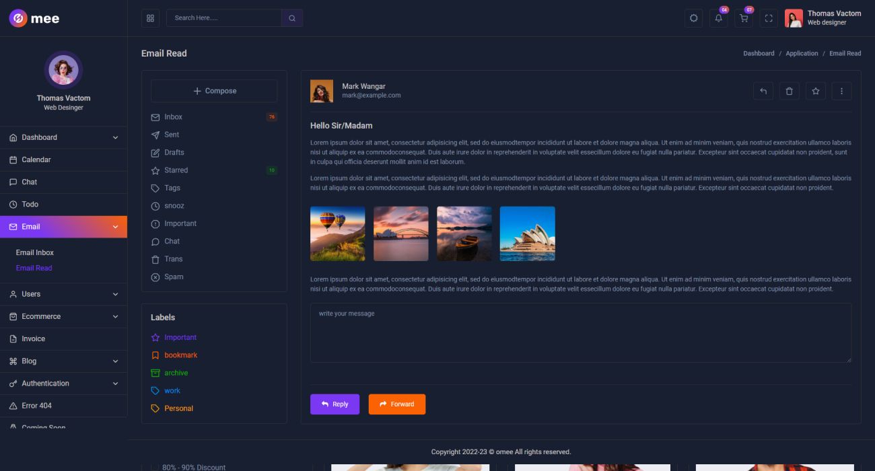Image resolution: width=875 pixels, height=471 pixels.
Task: Click the purple Reply button
Action: 335,404
